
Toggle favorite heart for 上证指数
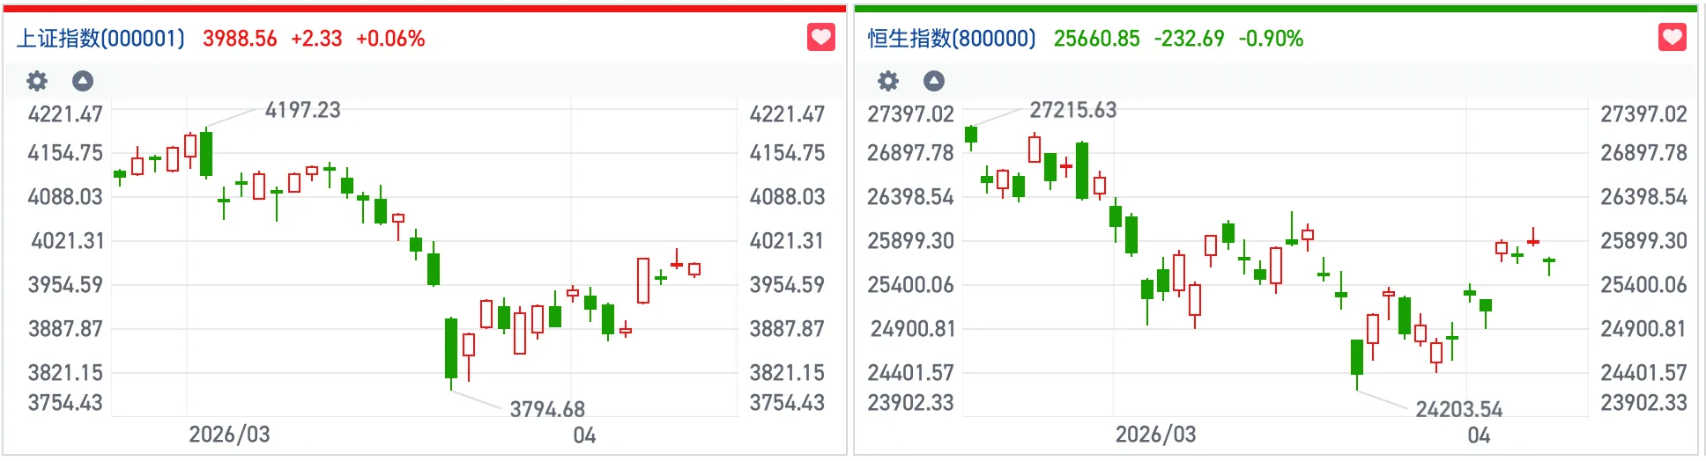(821, 38)
